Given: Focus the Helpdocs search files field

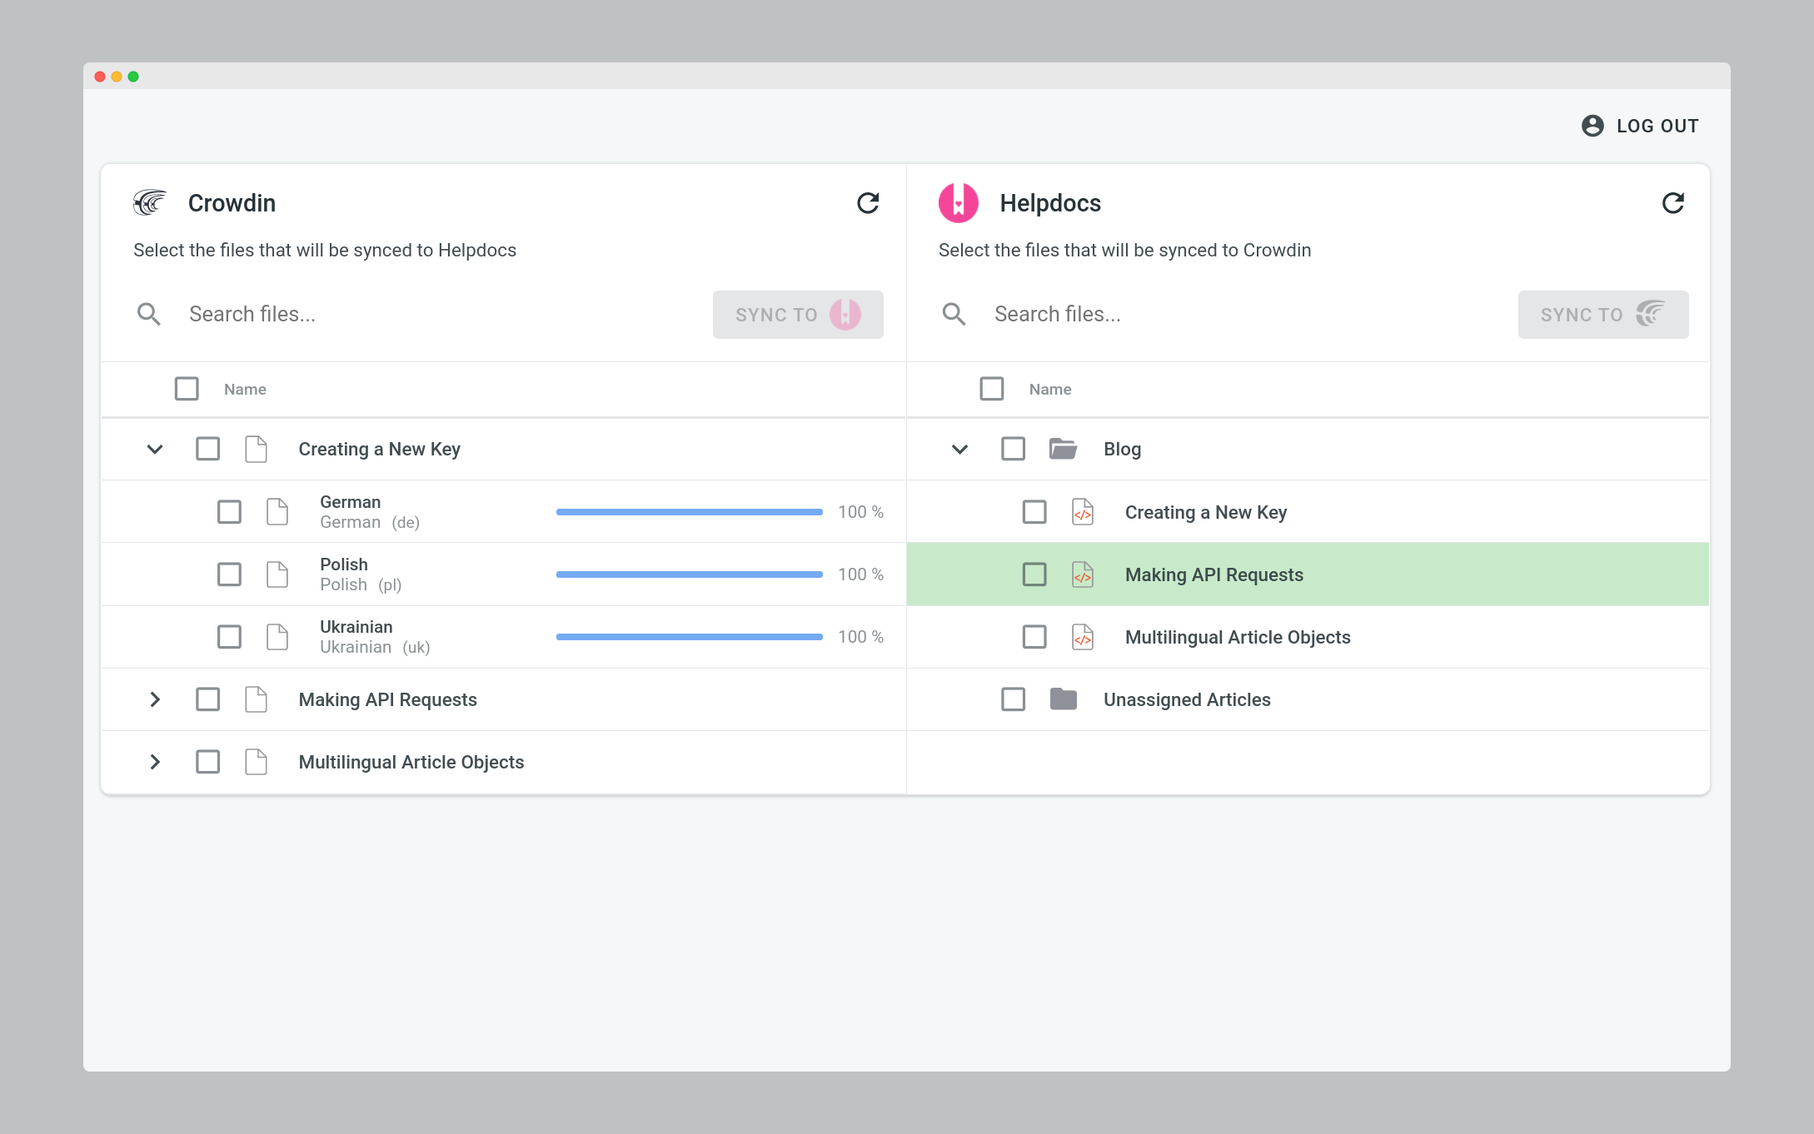Looking at the screenshot, I should (1247, 315).
